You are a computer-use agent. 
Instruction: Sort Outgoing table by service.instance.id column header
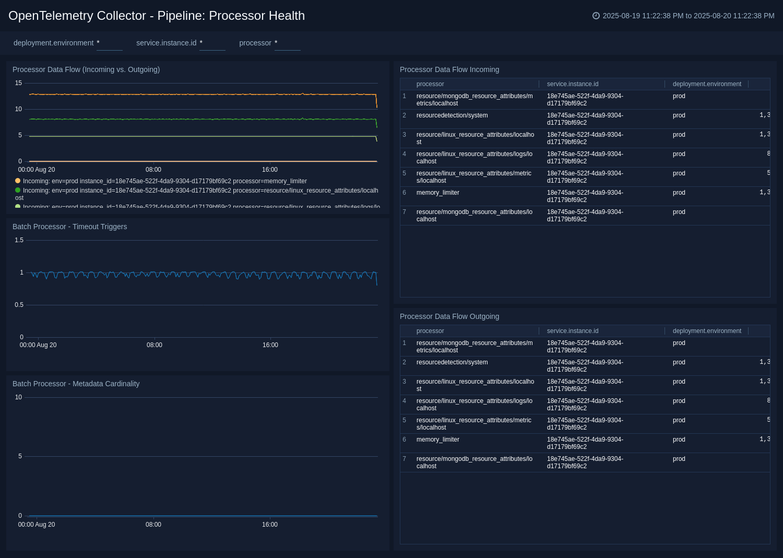pyautogui.click(x=573, y=331)
